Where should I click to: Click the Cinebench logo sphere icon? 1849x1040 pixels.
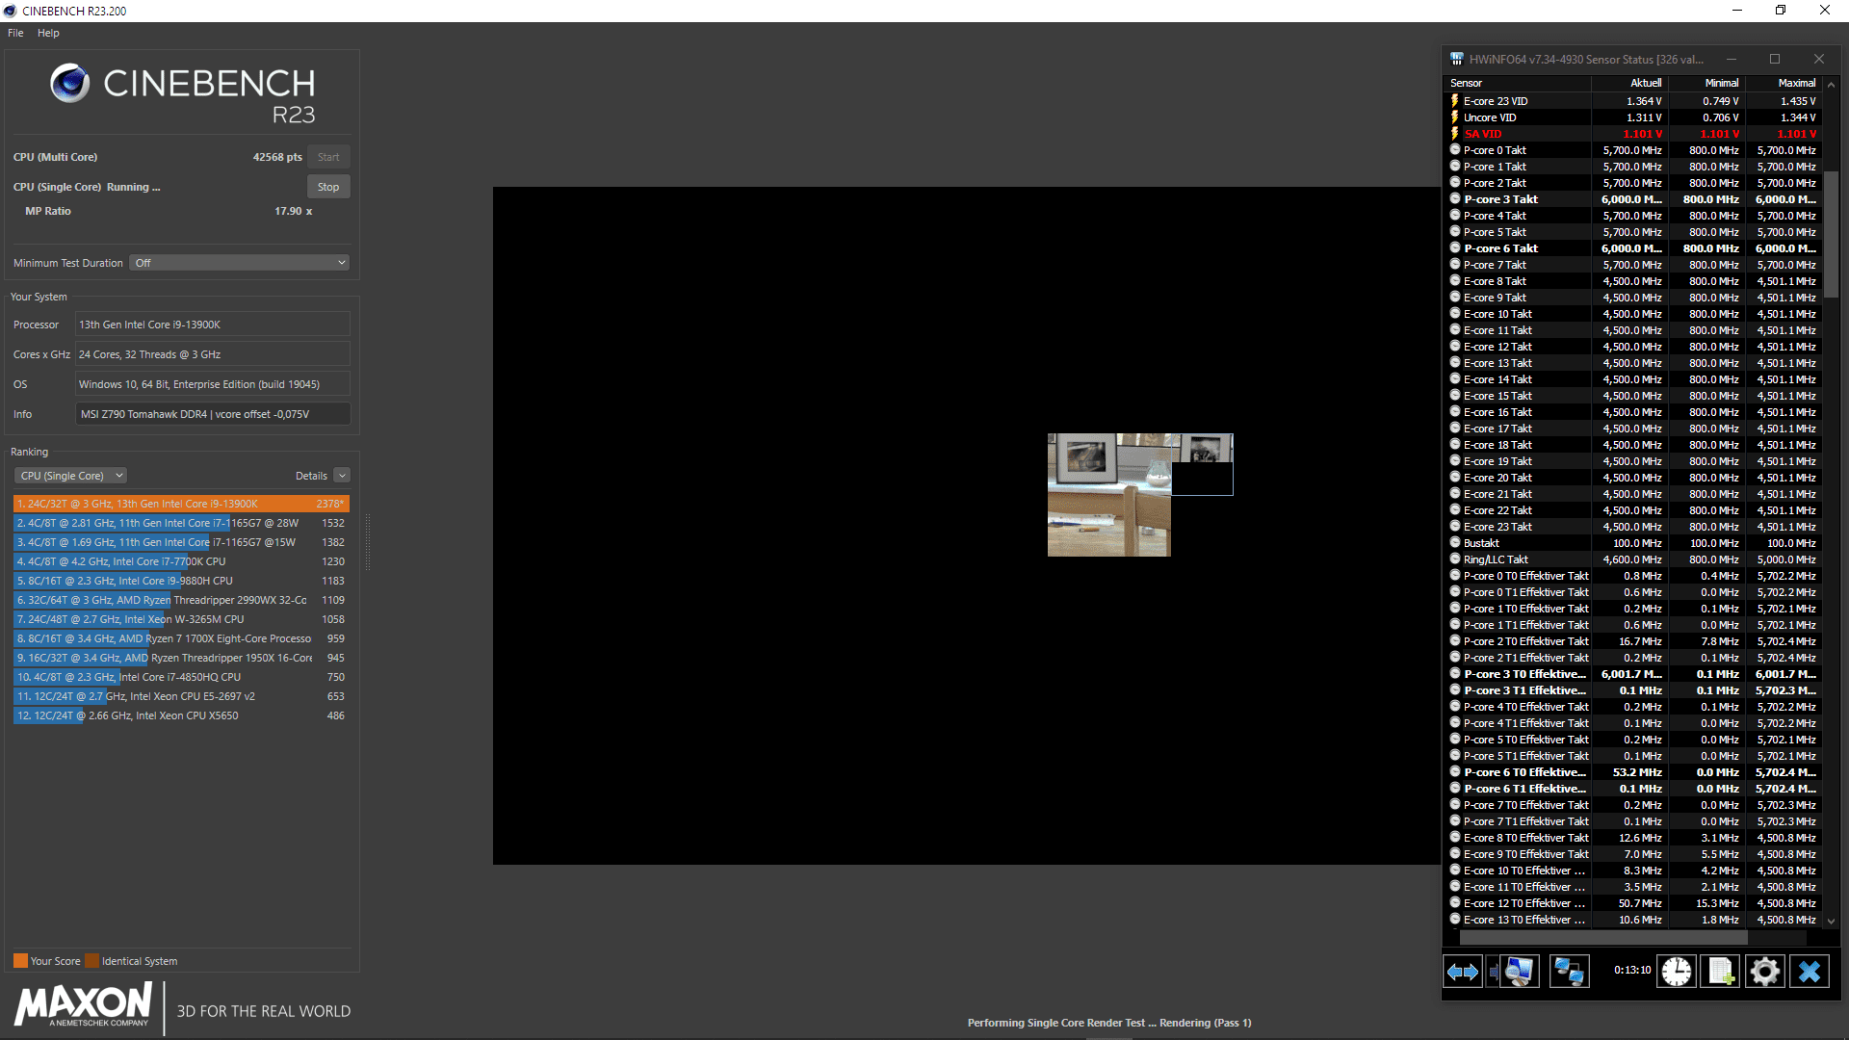click(70, 84)
